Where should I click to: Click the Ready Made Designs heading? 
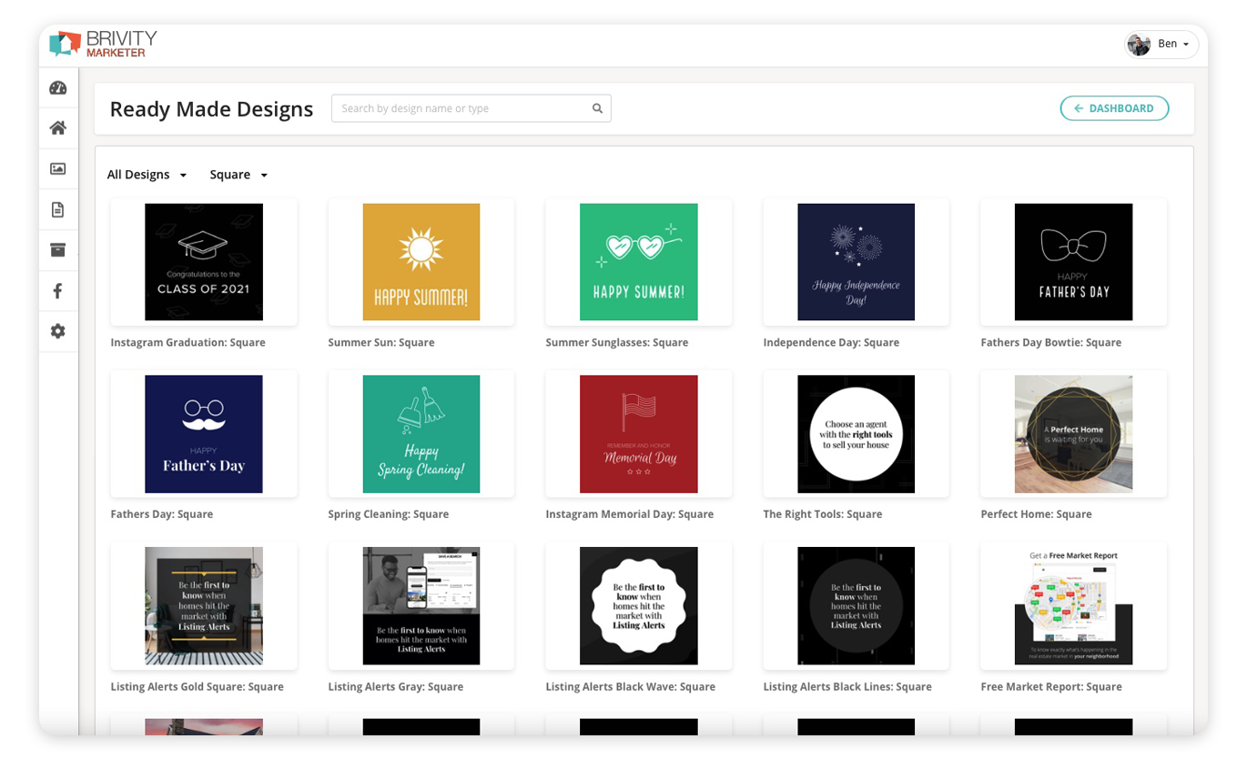pos(211,109)
